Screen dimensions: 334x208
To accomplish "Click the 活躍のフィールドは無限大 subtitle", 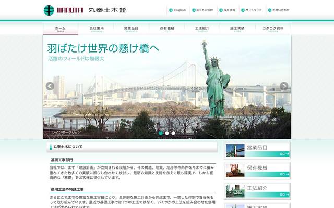I will tap(76, 59).
